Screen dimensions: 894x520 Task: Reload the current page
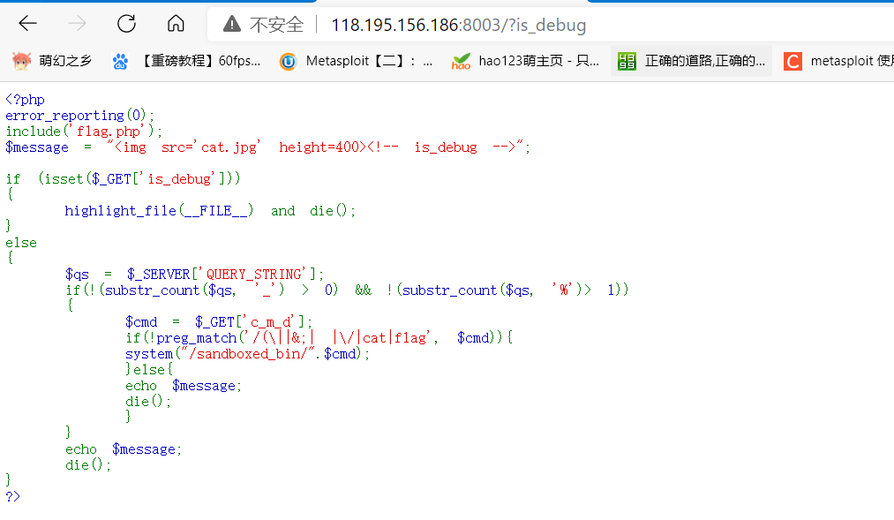click(125, 24)
